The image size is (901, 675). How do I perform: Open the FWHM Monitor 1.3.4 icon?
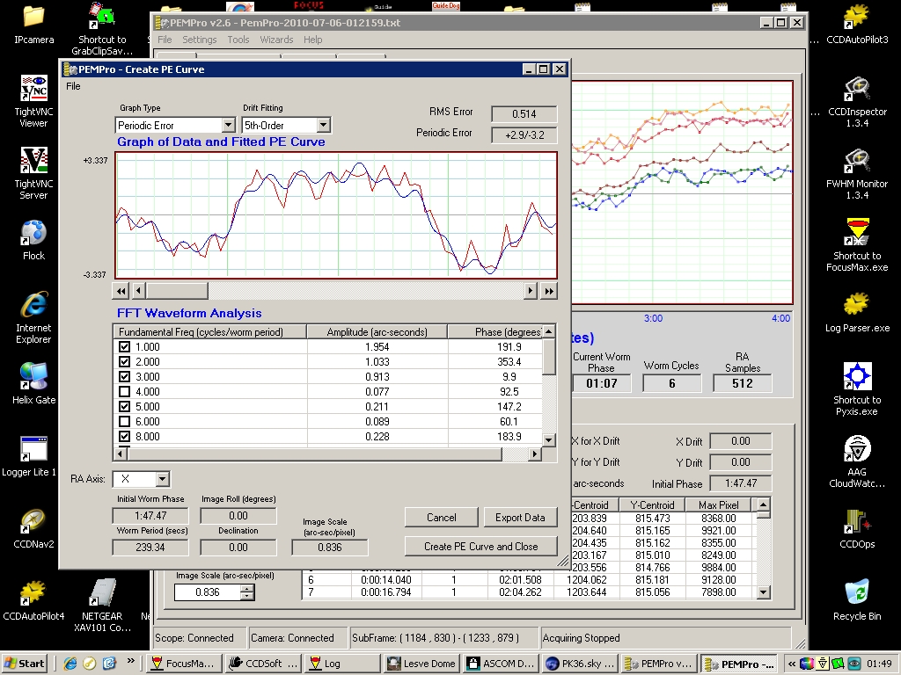856,162
